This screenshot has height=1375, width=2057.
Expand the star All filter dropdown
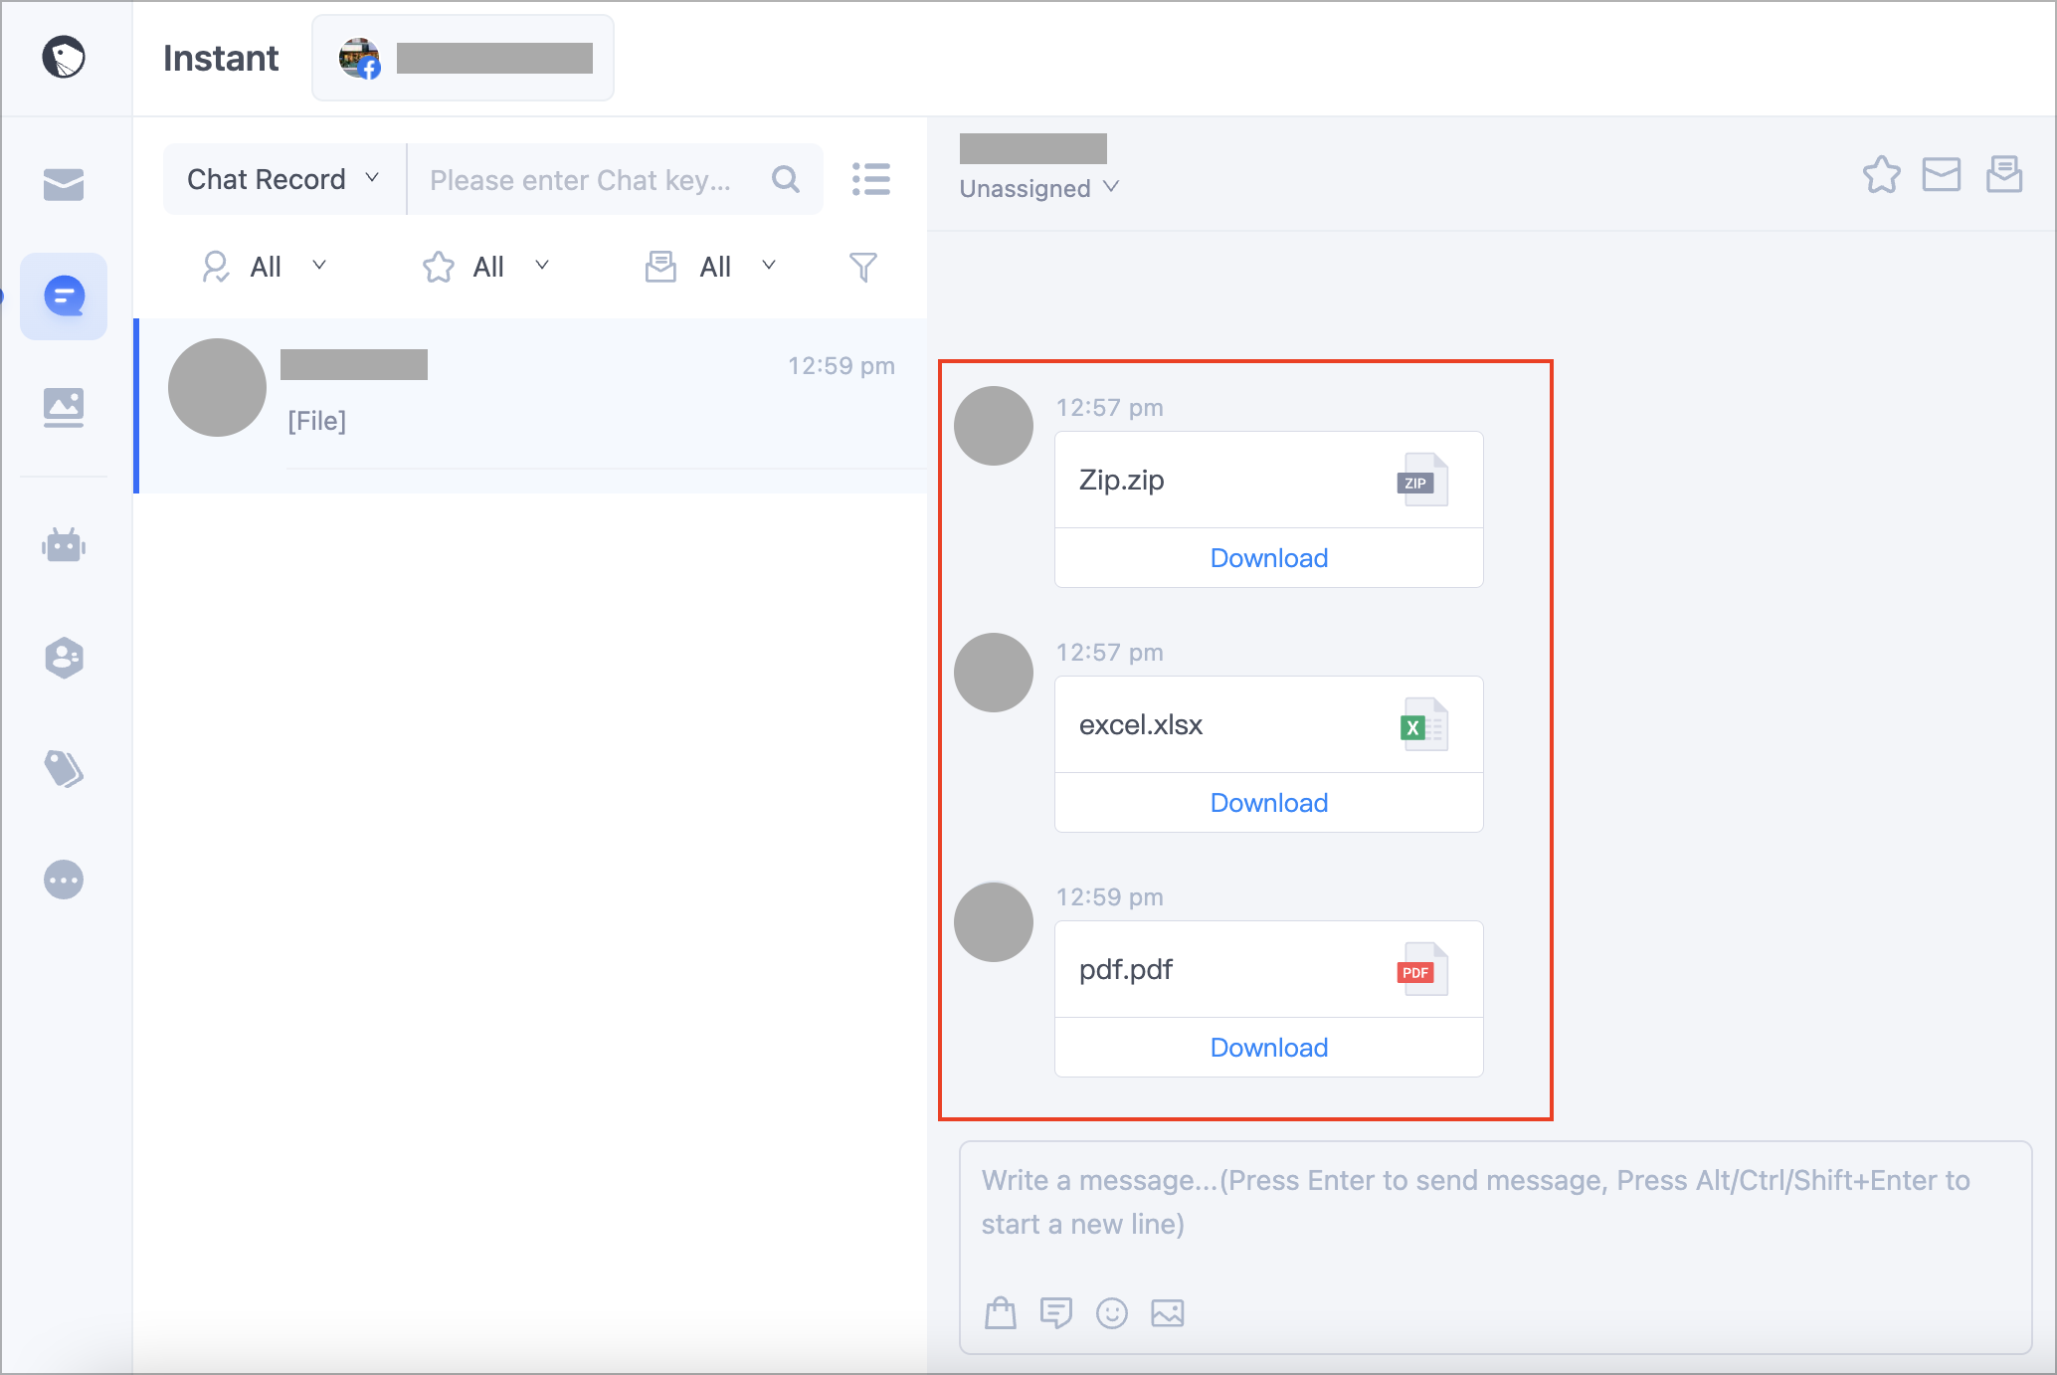(487, 267)
